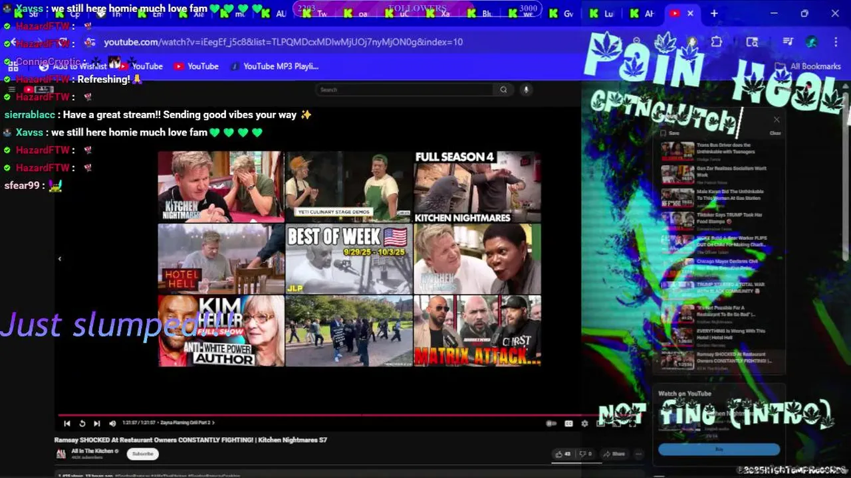The height and width of the screenshot is (478, 851).
Task: Open Kitchen Nightmares crying owners thumbnail
Action: (221, 187)
